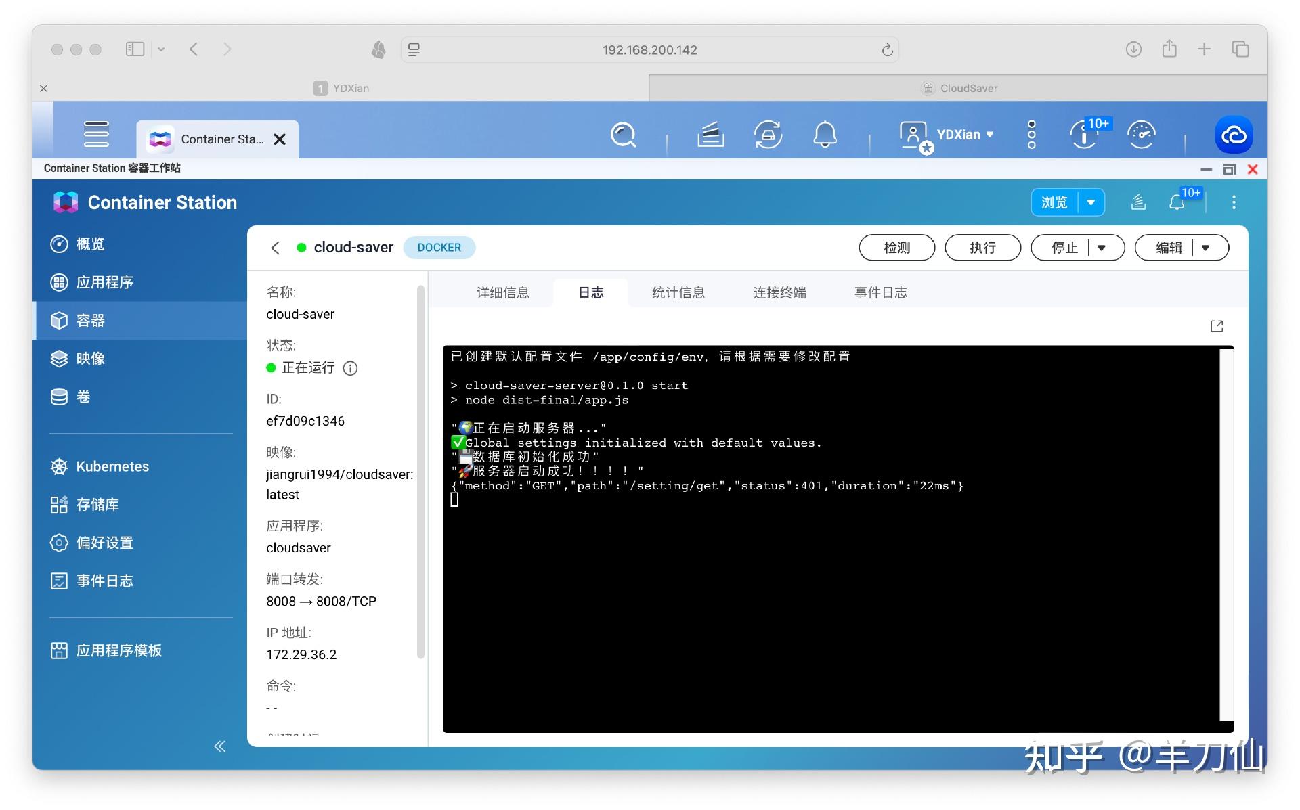The image size is (1300, 810).
Task: Open the QTS search icon
Action: click(x=623, y=135)
